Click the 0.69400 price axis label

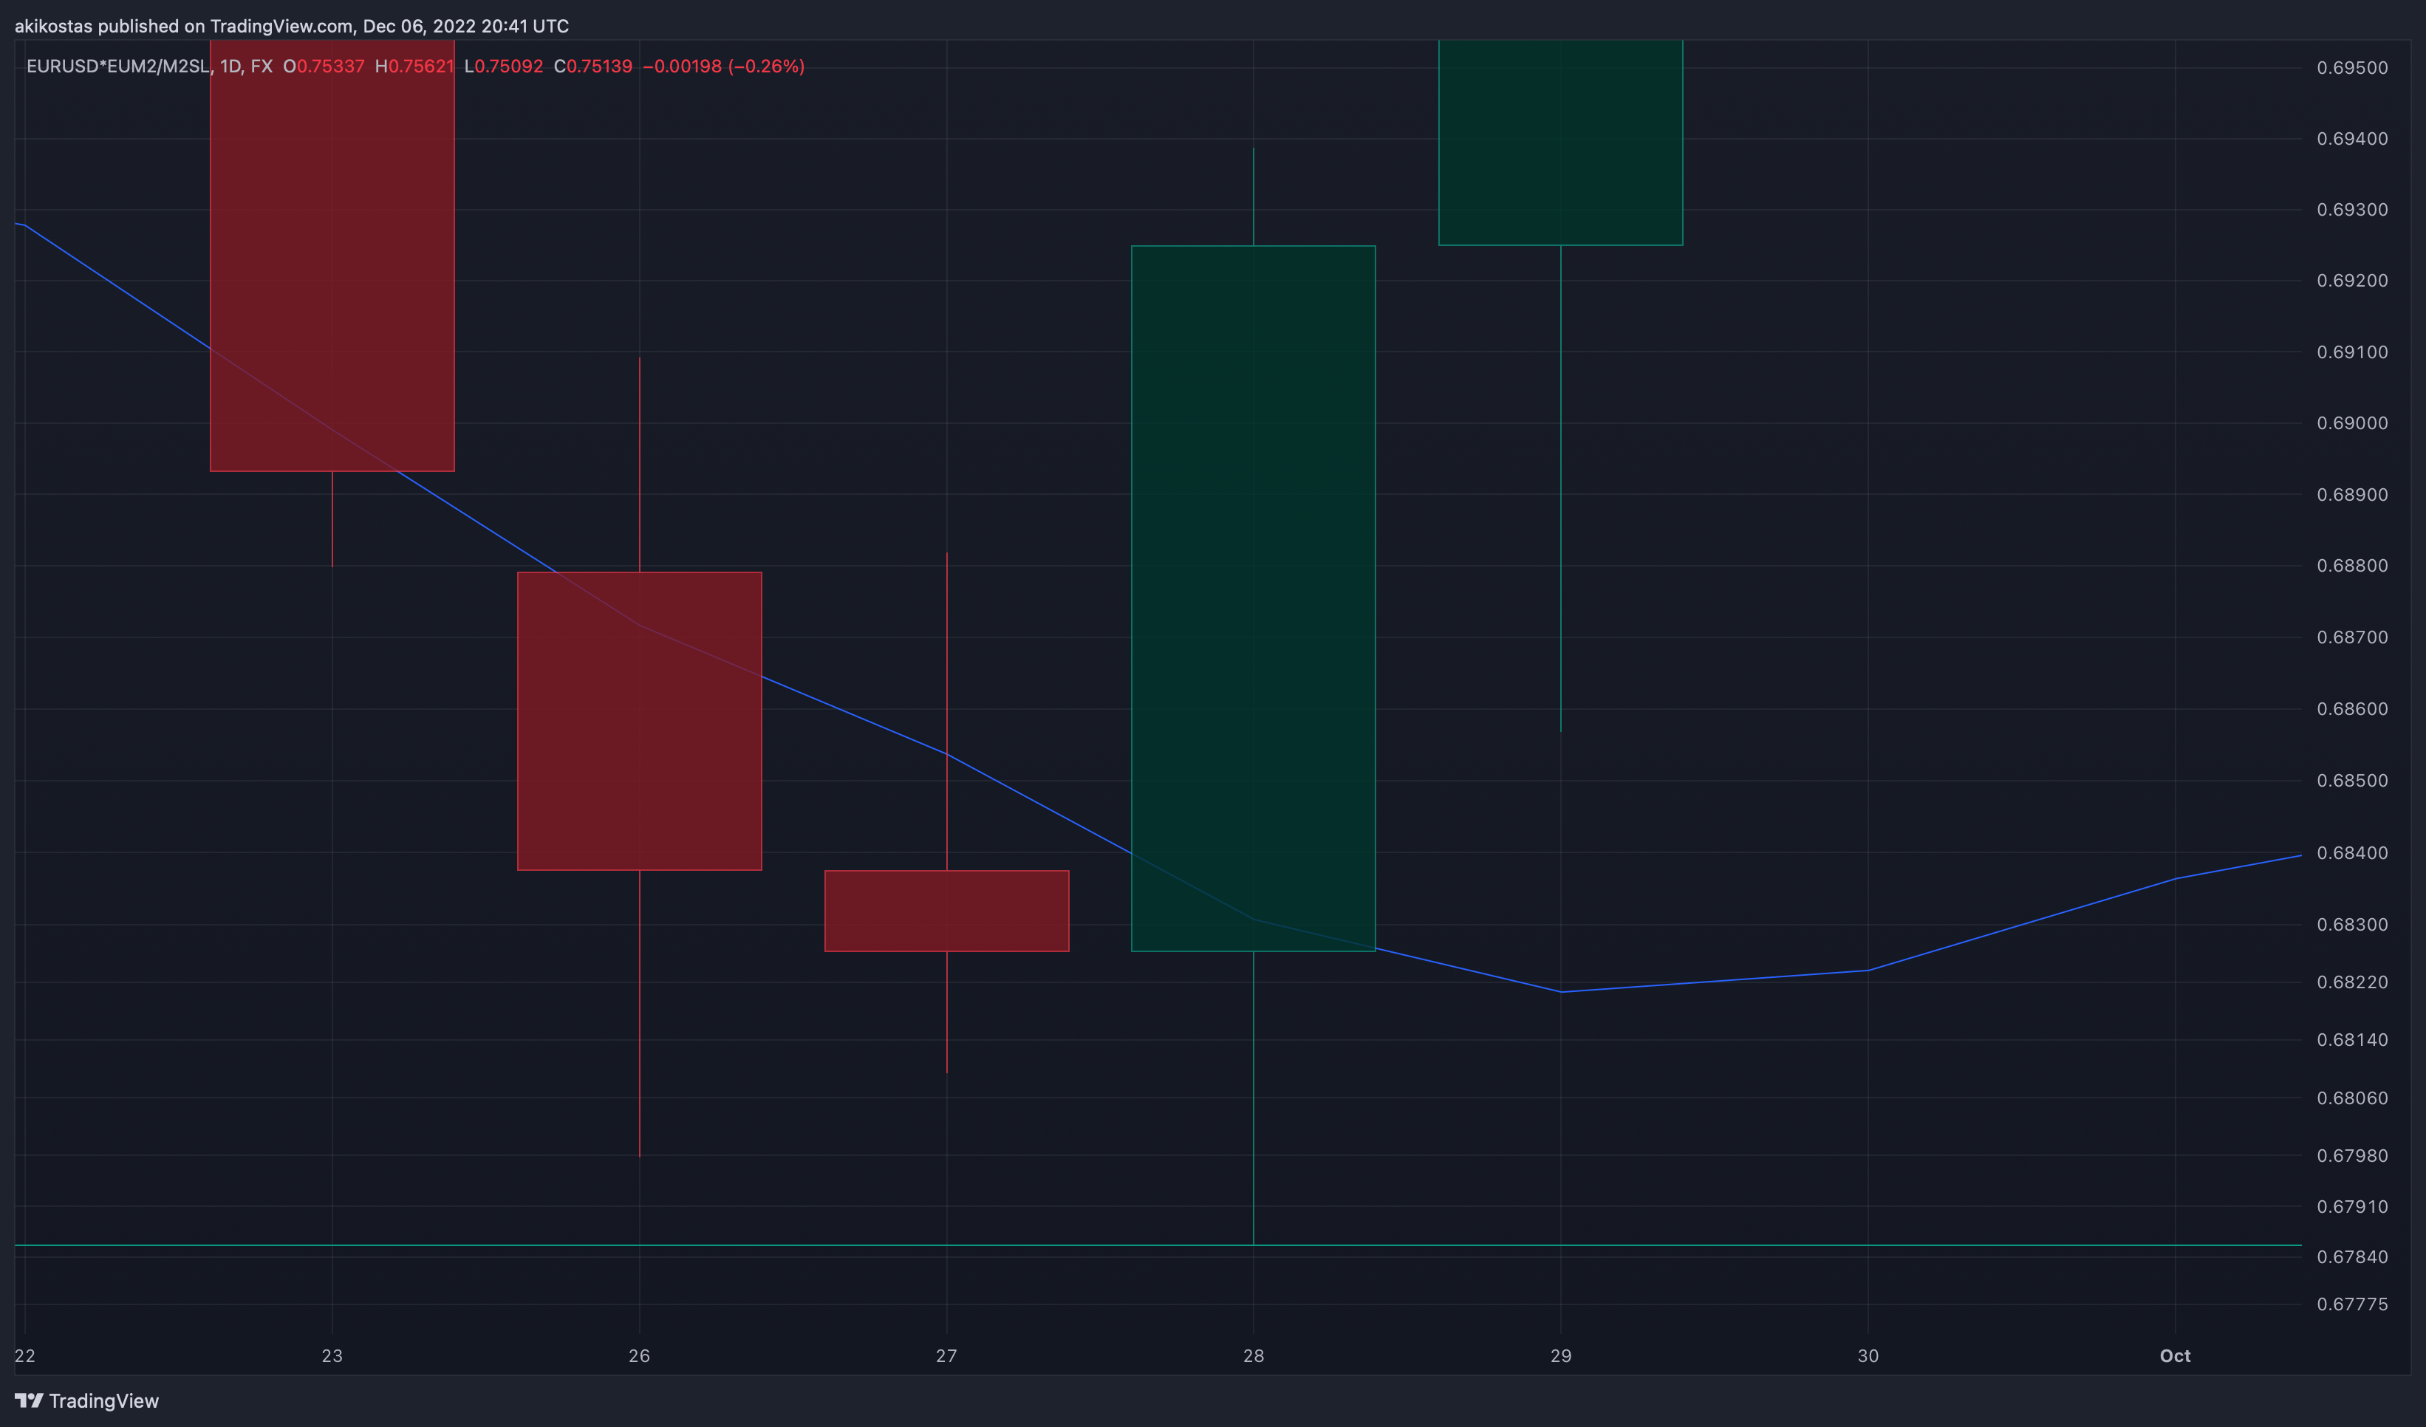[x=2352, y=139]
